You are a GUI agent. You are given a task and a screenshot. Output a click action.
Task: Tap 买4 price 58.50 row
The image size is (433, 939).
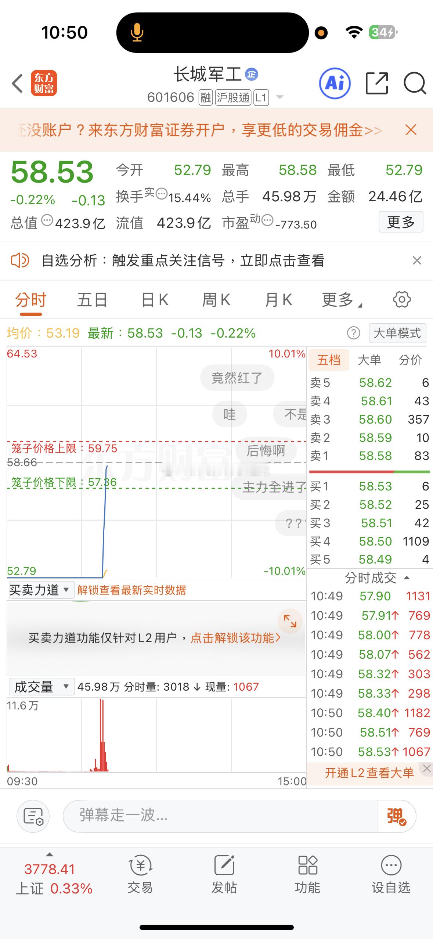click(369, 541)
